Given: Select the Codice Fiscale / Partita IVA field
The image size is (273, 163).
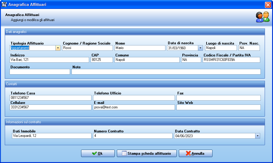Looking at the screenshot, I should [x=231, y=60].
